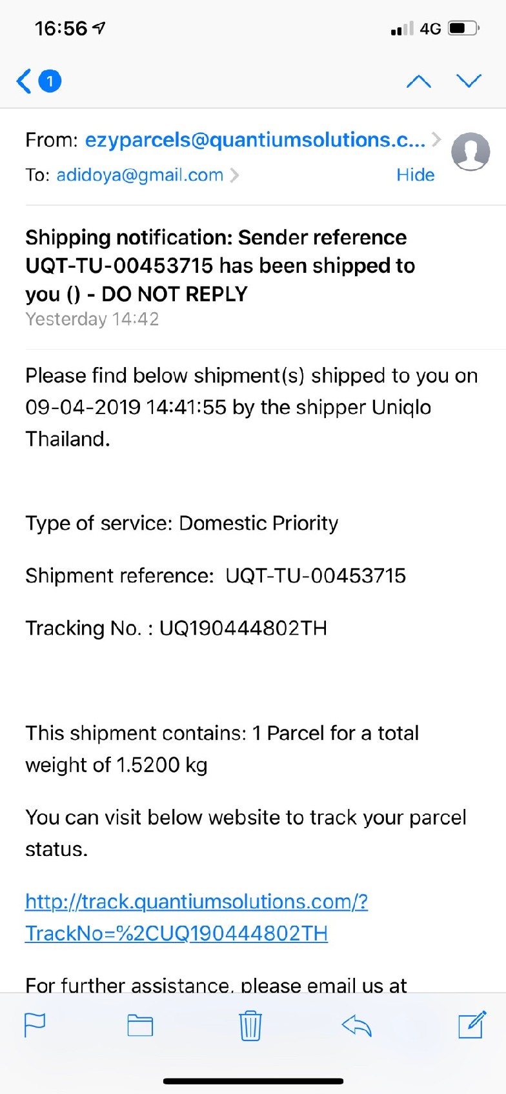Go to previous message with up arrow

pyautogui.click(x=419, y=81)
